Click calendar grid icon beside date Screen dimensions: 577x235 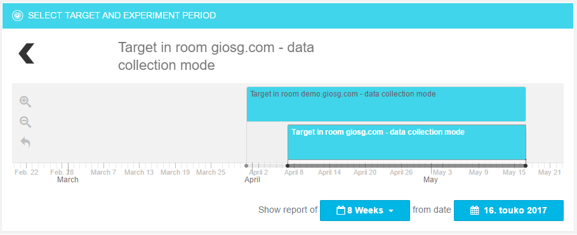[475, 211]
